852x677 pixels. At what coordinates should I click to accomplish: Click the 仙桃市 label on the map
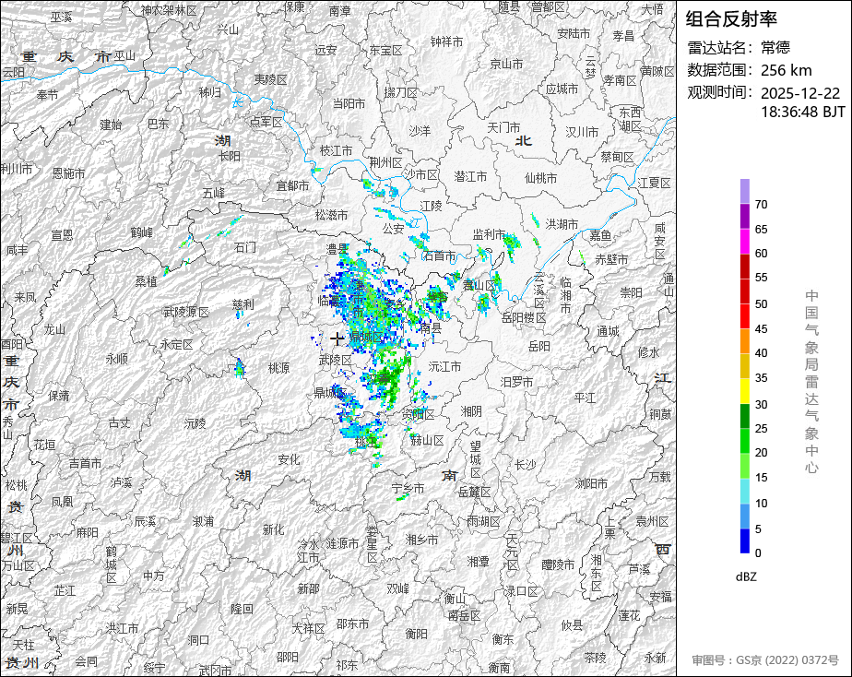point(540,178)
